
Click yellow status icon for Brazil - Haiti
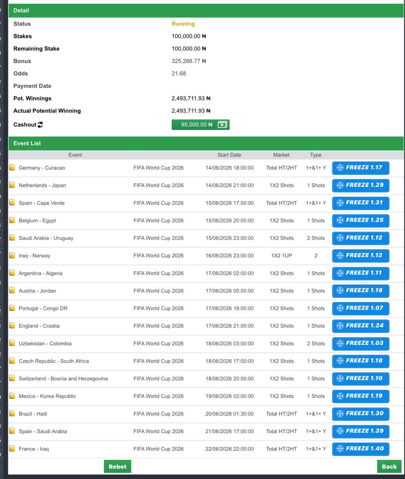pyautogui.click(x=12, y=414)
